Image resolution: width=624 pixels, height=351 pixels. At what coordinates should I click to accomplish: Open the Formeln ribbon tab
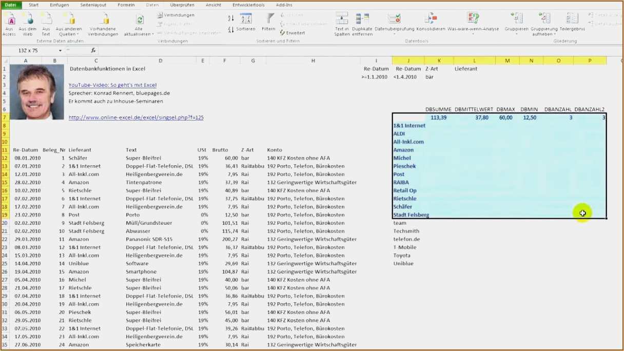[126, 5]
